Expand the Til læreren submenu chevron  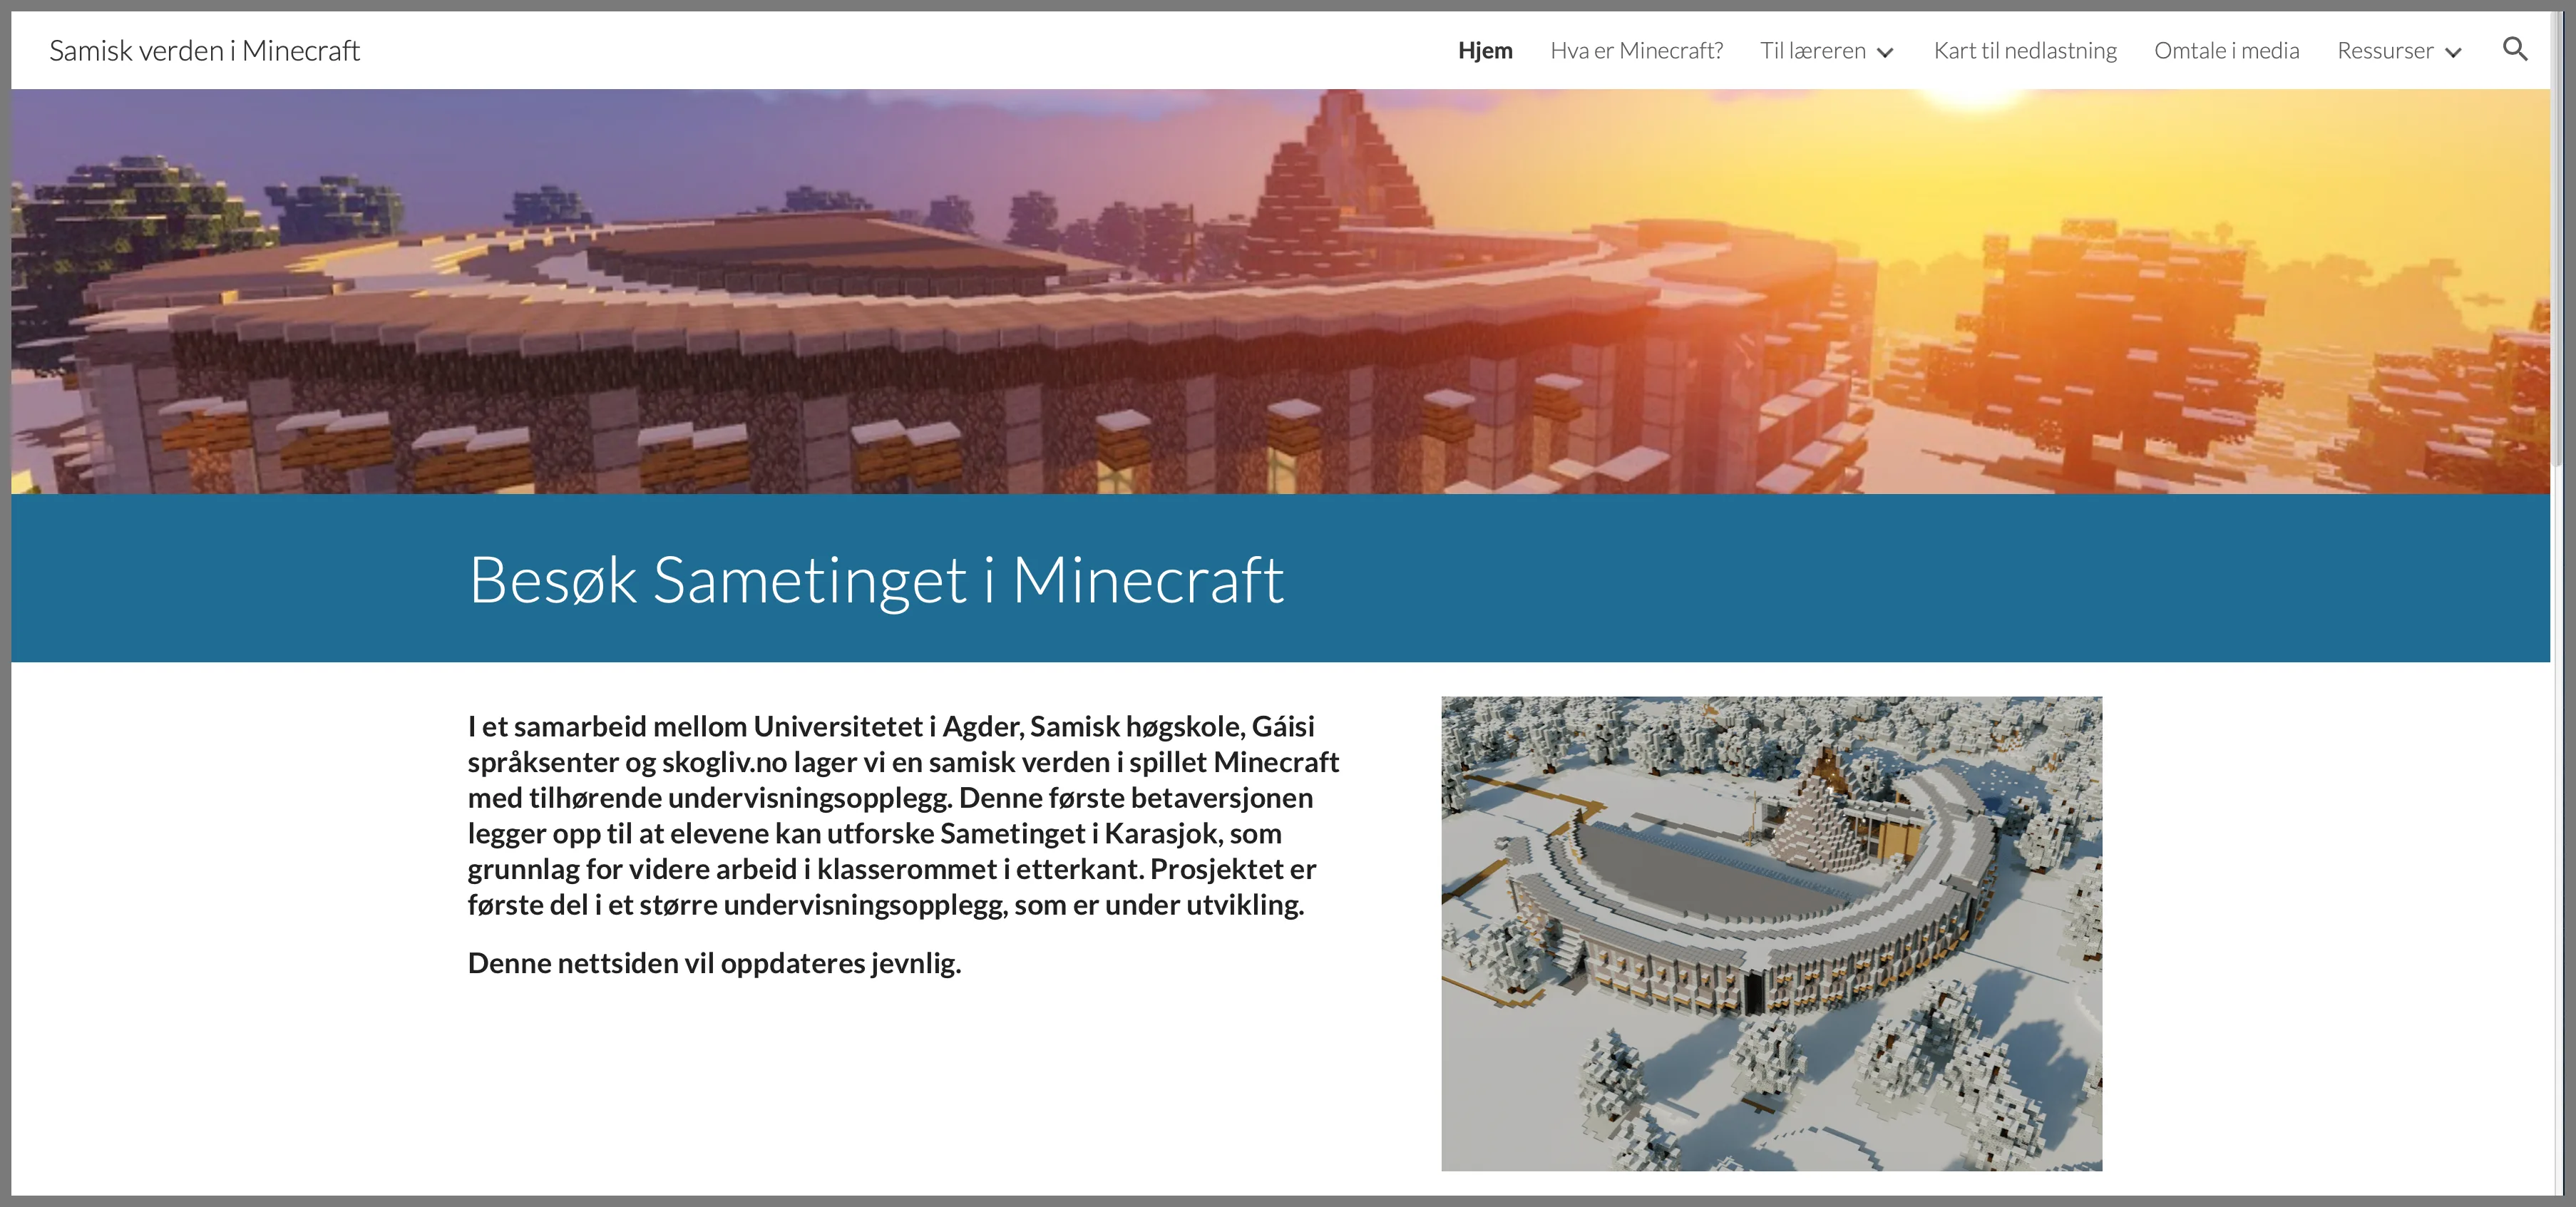pyautogui.click(x=1885, y=53)
